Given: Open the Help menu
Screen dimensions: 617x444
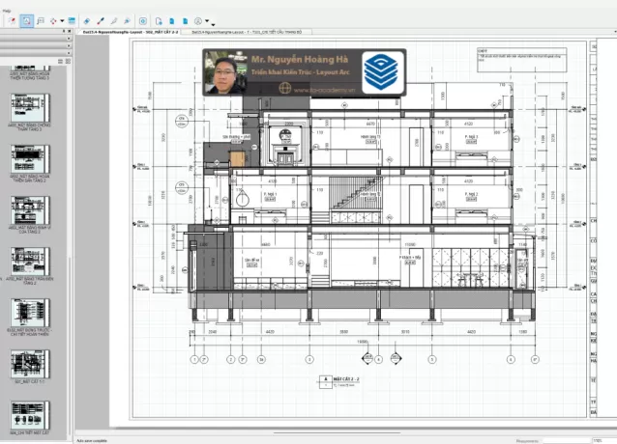Looking at the screenshot, I should tap(7, 11).
